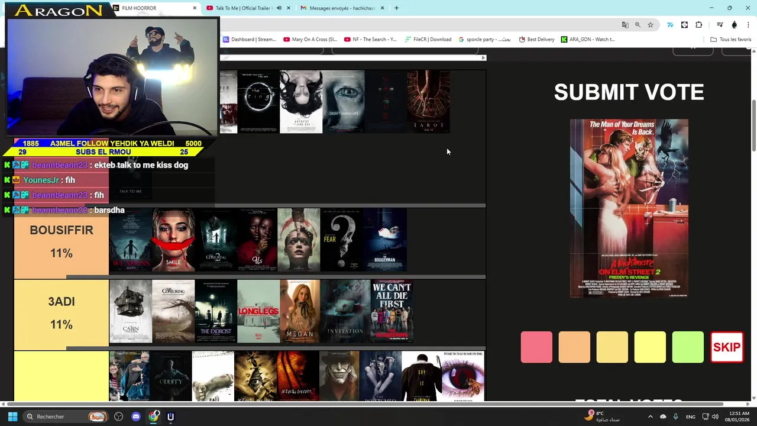Screen dimensions: 757x426
Task: Open the ARA_GON Watch bookmark
Action: pyautogui.click(x=588, y=40)
